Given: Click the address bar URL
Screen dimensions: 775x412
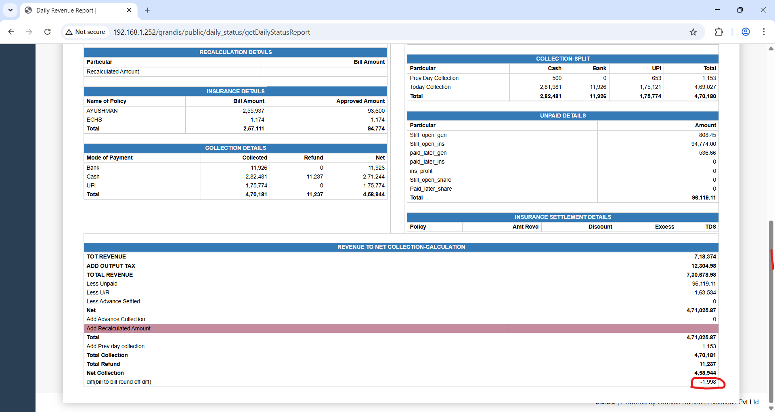Looking at the screenshot, I should 212,32.
